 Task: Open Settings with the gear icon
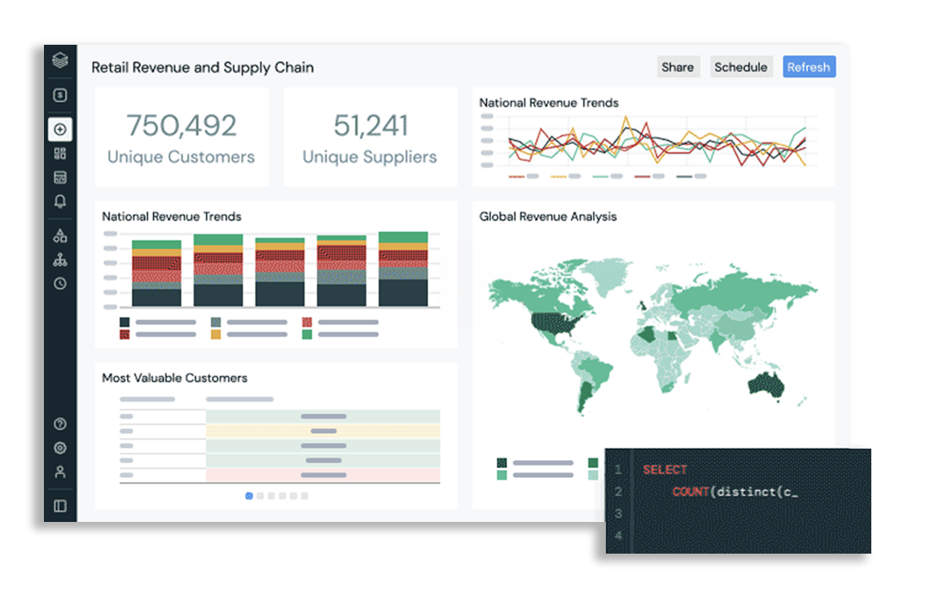(x=60, y=448)
